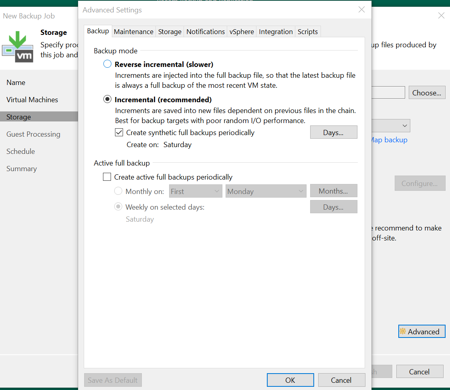Screen dimensions: 450x390
Task: Go to the vSphere tab
Action: coord(242,32)
